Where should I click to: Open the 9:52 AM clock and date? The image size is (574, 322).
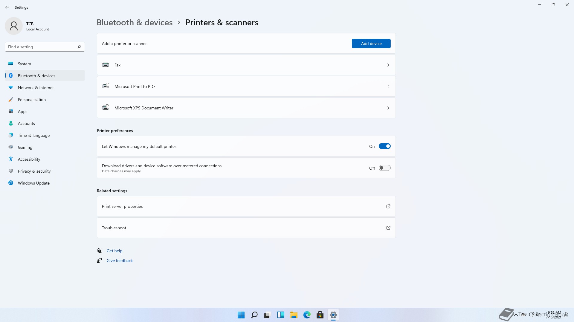click(554, 315)
